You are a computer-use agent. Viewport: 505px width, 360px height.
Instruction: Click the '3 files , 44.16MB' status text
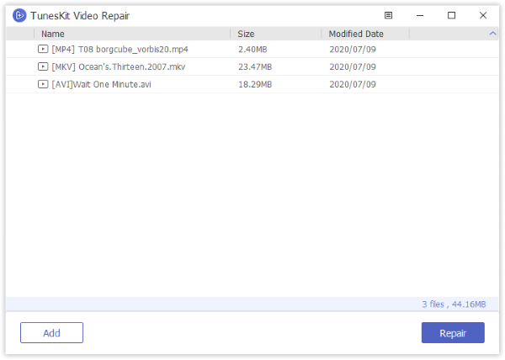pos(454,304)
